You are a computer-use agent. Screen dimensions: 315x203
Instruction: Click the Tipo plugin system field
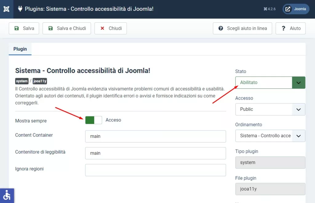point(270,162)
